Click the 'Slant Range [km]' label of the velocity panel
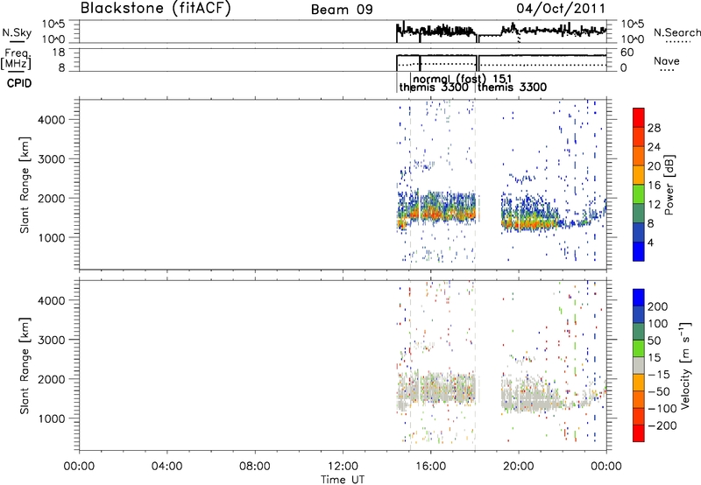Viewport: 701px width, 485px height. [x=25, y=366]
